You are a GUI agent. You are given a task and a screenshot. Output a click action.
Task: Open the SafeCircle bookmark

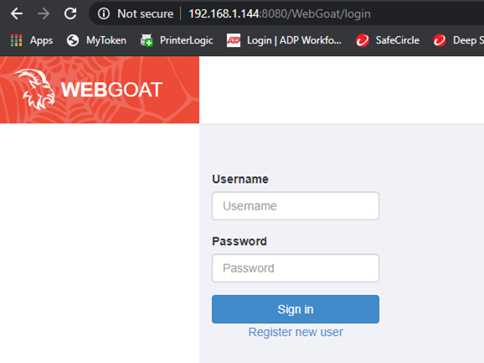[x=388, y=40]
